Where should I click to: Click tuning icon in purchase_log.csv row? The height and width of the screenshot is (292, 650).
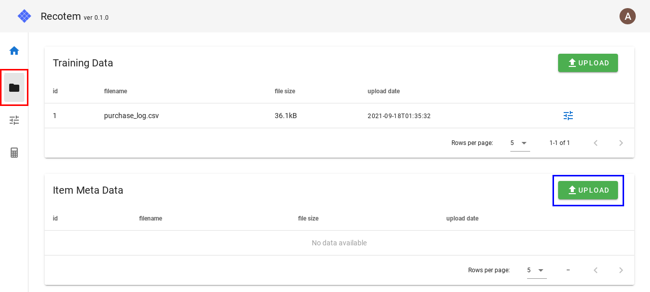[568, 116]
